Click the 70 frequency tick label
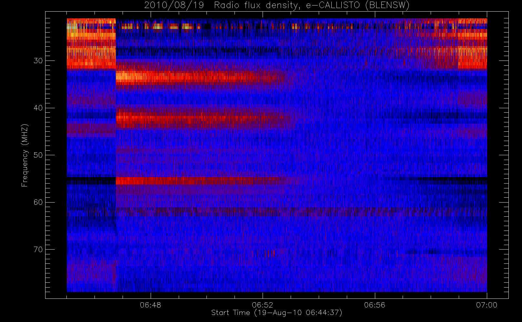Screen dimensions: 522x322 click(38, 249)
